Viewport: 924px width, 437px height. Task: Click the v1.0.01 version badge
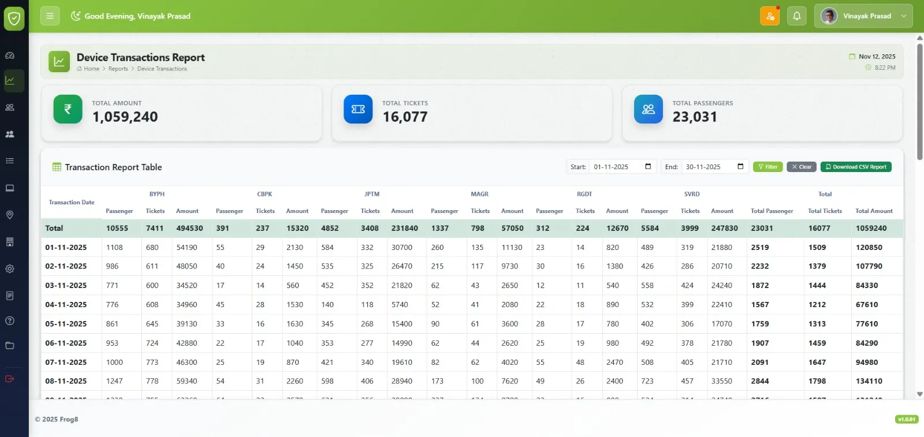tap(907, 419)
